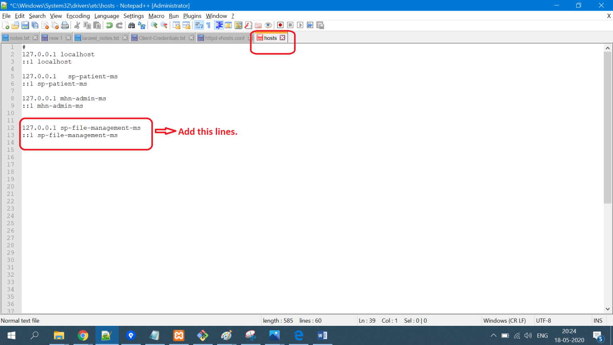Viewport: 613px width, 345px height.
Task: Click the New file toolbar icon
Action: coord(6,25)
